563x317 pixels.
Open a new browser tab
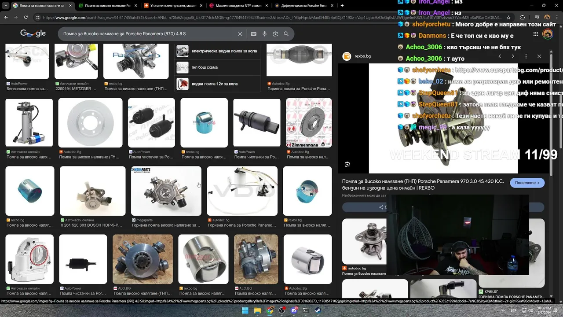[342, 6]
